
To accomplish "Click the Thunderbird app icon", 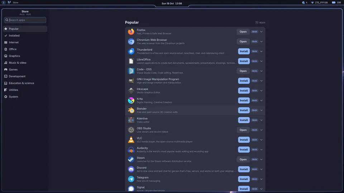I will pyautogui.click(x=131, y=51).
